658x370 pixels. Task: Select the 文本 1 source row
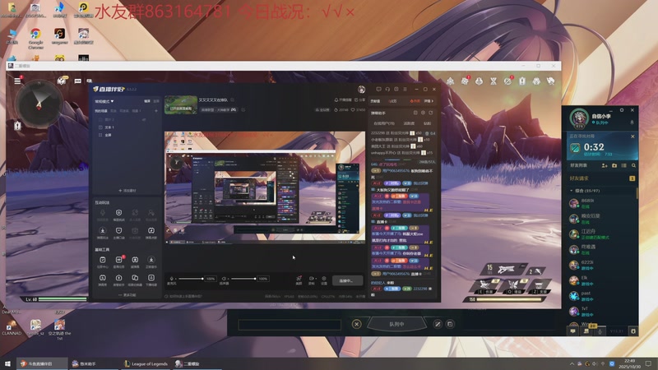(127, 127)
